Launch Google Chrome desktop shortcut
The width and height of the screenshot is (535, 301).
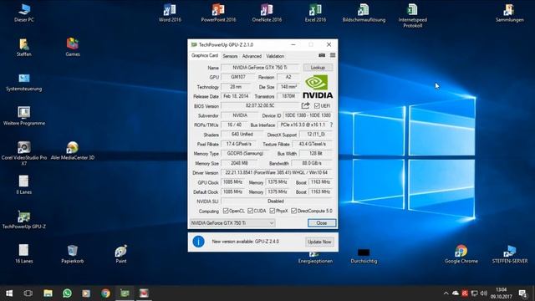(461, 254)
